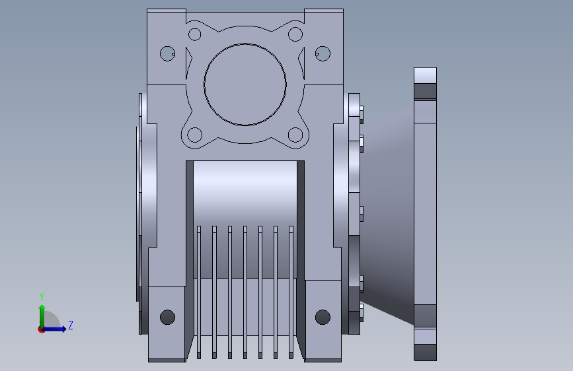
Task: Select the middle cooling fin at the housing bottom
Action: pyautogui.click(x=245, y=292)
